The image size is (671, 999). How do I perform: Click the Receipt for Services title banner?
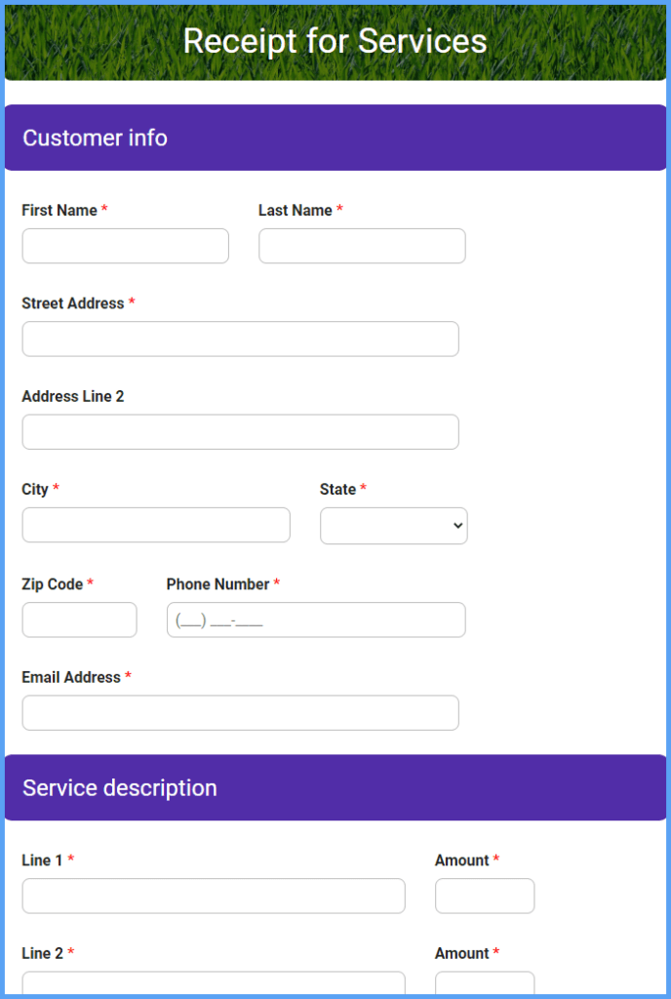pos(335,42)
